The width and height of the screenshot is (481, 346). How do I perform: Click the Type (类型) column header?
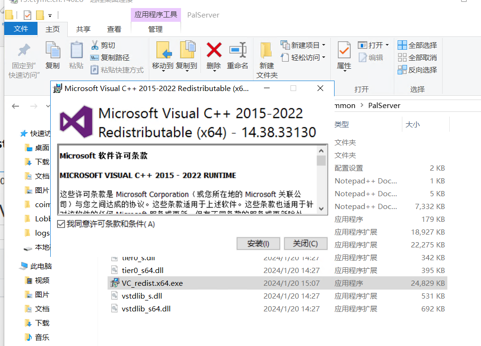[341, 124]
